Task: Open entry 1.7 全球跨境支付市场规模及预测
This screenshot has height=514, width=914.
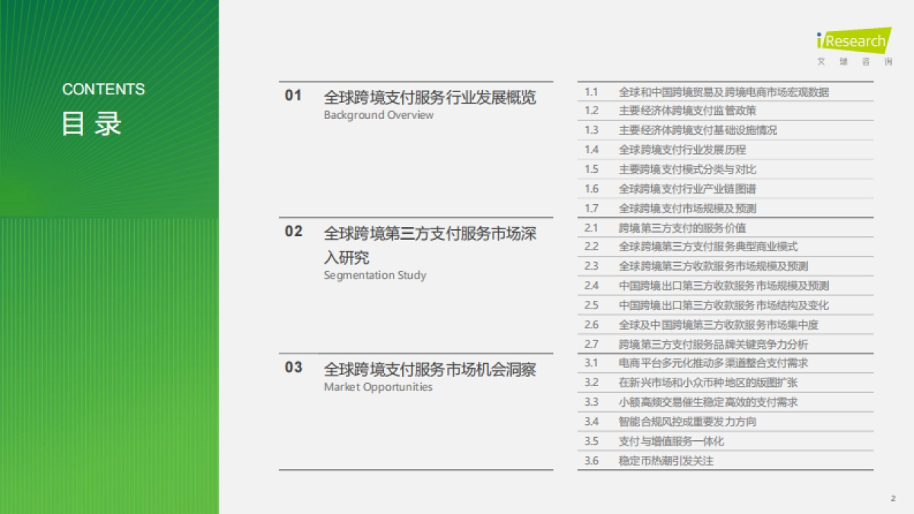Action: [685, 207]
